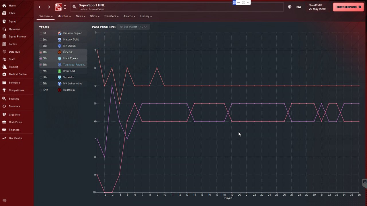Open NK Osijek team link
The width and height of the screenshot is (367, 206).
pyautogui.click(x=69, y=46)
